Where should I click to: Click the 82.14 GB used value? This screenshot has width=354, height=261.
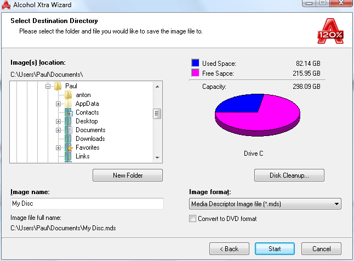click(308, 64)
